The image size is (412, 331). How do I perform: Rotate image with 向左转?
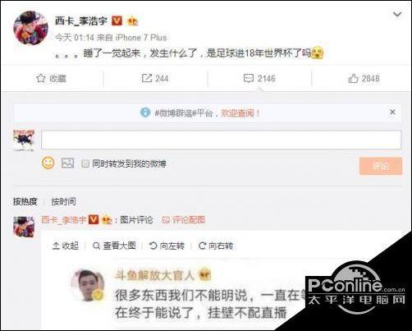click(167, 246)
